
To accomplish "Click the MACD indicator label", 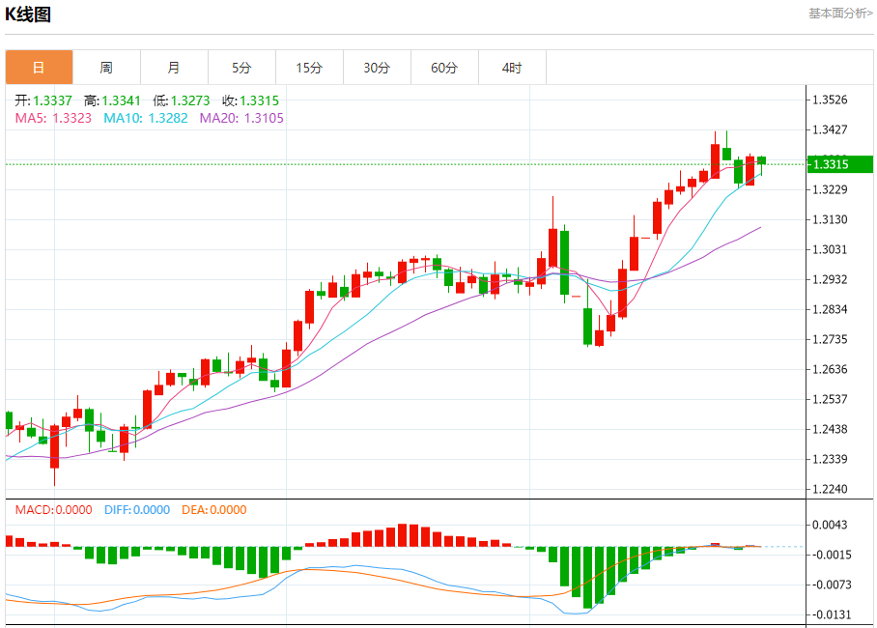I will [x=53, y=510].
